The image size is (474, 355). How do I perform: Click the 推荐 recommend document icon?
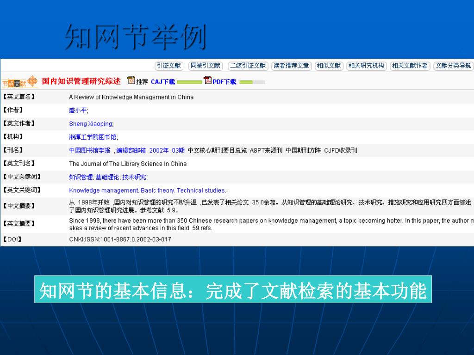click(131, 80)
